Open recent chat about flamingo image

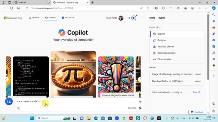click(x=177, y=74)
